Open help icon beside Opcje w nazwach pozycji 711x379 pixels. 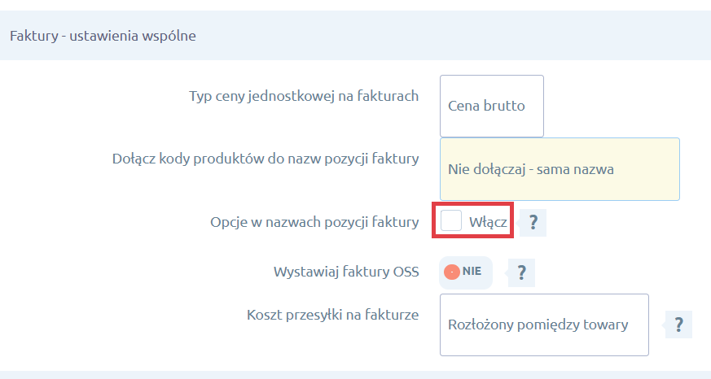tap(533, 223)
